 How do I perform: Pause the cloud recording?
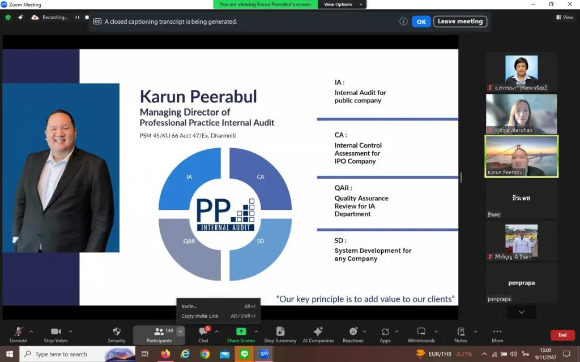point(77,18)
